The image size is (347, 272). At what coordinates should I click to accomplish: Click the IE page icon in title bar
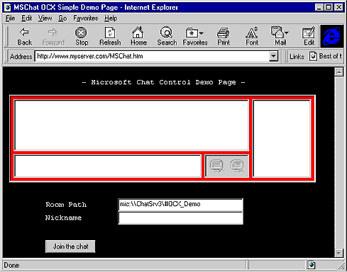point(8,7)
